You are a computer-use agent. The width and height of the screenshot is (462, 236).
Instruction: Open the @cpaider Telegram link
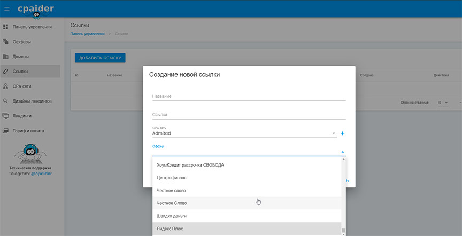click(x=42, y=174)
